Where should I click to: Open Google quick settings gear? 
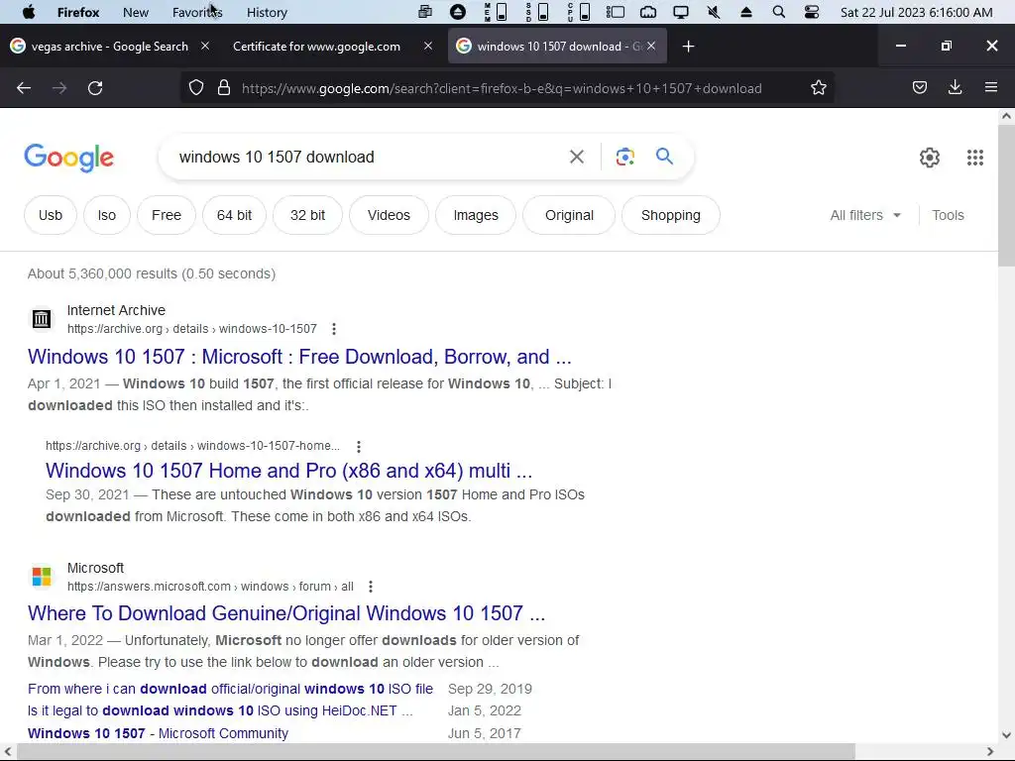pyautogui.click(x=930, y=158)
